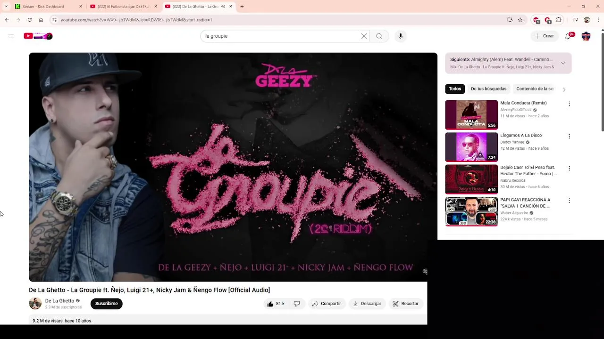Dislike the video with thumbs down

click(297, 304)
